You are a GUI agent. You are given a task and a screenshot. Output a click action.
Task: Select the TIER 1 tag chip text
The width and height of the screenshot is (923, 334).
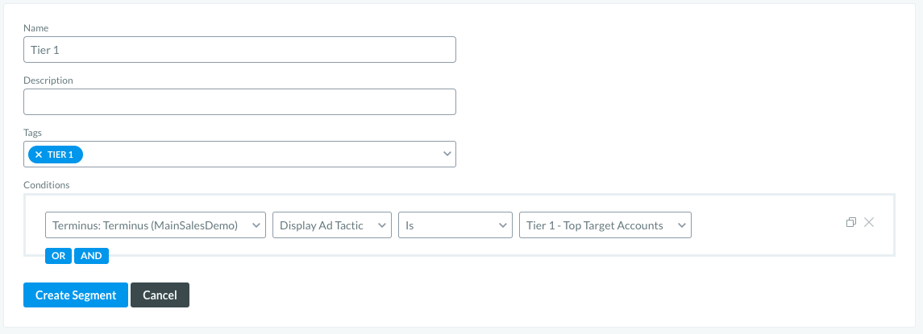[x=60, y=155]
